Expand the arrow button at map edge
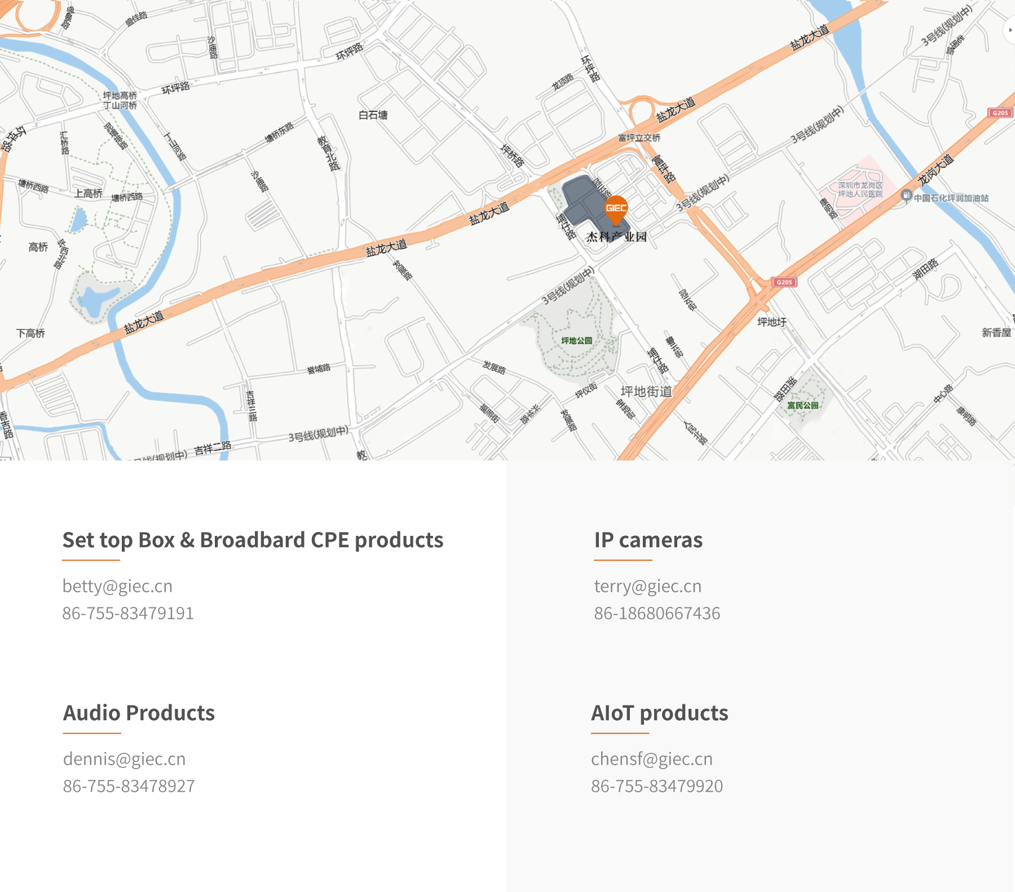The image size is (1015, 892). coord(1009,30)
